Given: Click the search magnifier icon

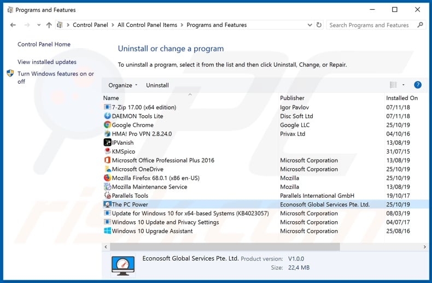Looking at the screenshot, I should [x=420, y=25].
